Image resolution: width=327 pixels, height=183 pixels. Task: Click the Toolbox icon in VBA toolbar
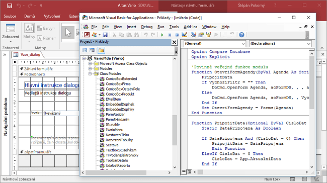216,35
